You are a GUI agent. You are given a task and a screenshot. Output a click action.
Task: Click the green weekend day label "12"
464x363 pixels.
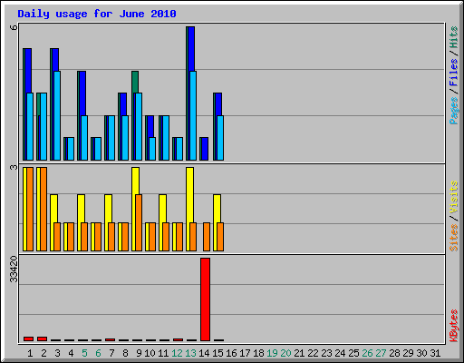click(x=177, y=353)
